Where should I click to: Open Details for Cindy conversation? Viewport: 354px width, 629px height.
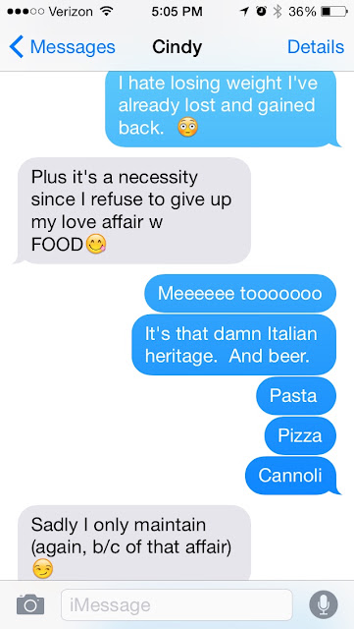point(316,47)
